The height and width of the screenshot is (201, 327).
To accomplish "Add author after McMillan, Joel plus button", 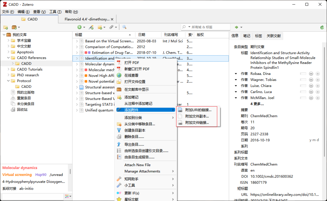I will coord(318,98).
